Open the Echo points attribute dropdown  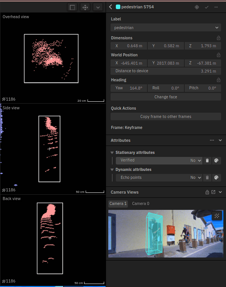[159, 178]
